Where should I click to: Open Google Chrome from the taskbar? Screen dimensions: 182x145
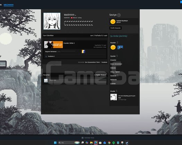[x=109, y=143]
